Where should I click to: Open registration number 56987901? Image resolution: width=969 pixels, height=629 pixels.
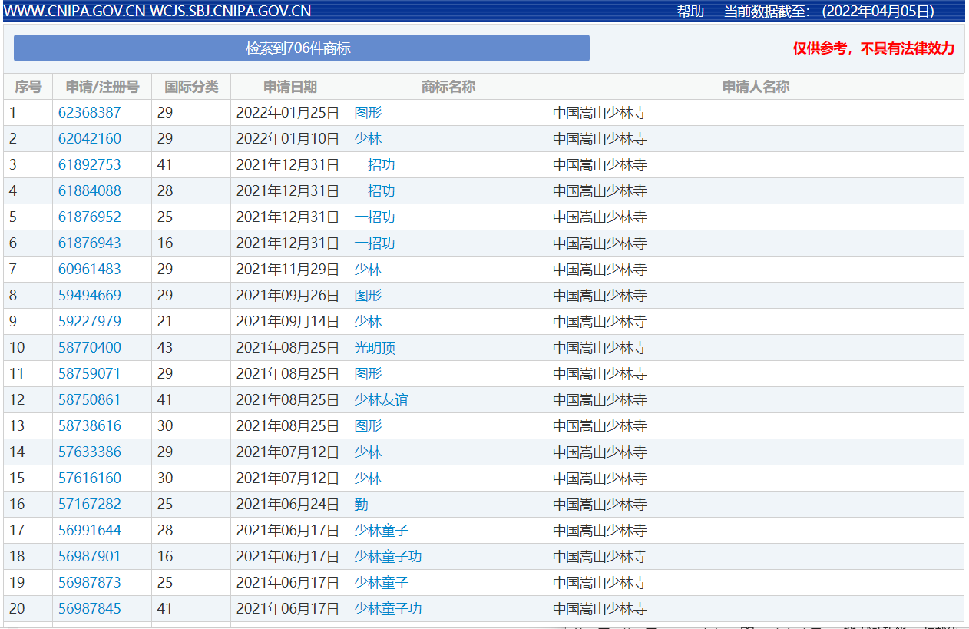(90, 556)
